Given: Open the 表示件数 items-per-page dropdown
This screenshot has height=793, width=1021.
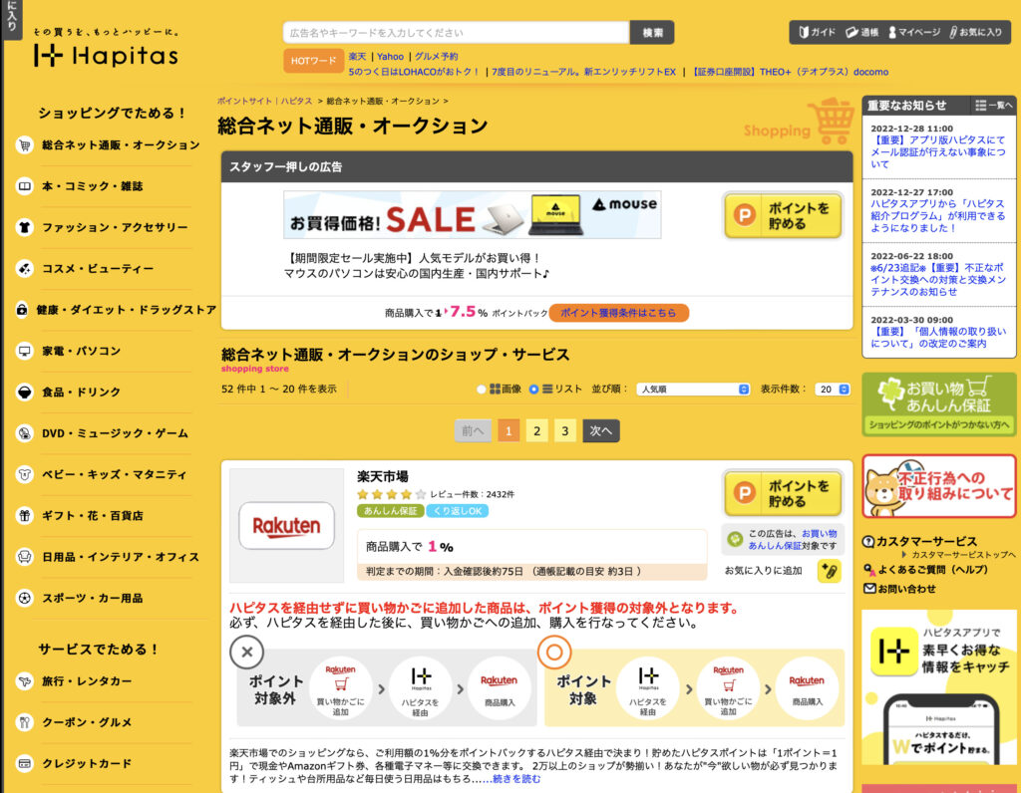Looking at the screenshot, I should point(832,390).
